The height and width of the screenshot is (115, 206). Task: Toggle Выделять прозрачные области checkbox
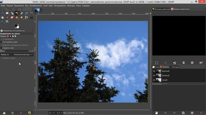(x=1, y=45)
